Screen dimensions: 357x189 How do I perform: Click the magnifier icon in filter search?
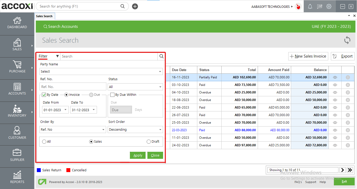click(x=161, y=56)
